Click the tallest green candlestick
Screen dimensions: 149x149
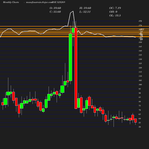(x=70, y=58)
